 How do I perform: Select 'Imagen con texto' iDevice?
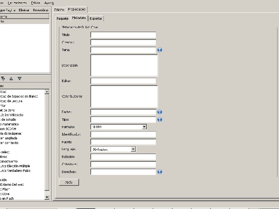pyautogui.click(x=9, y=142)
